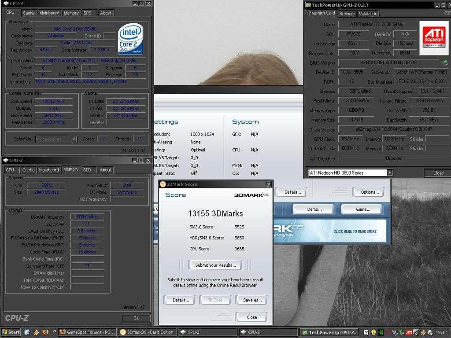
Task: Click OK in the CPU-Z Memory window
Action: pos(137,318)
